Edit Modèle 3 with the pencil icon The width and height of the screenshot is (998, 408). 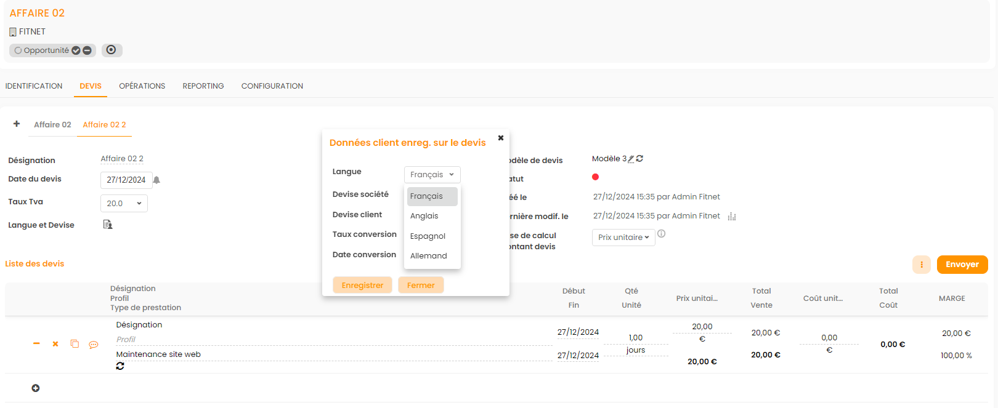(631, 159)
